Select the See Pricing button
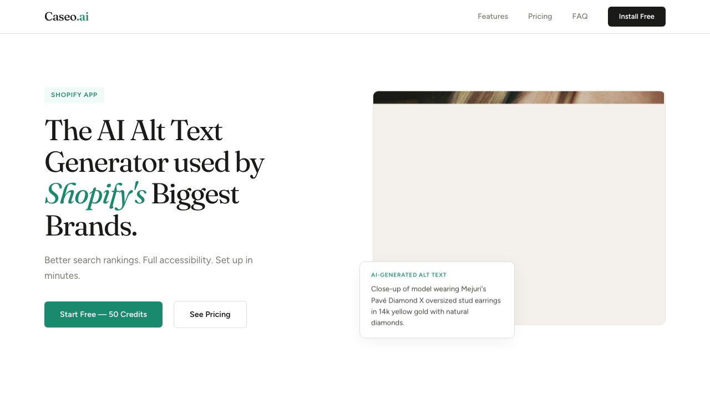Screen dimensions: 710x399 pos(210,314)
